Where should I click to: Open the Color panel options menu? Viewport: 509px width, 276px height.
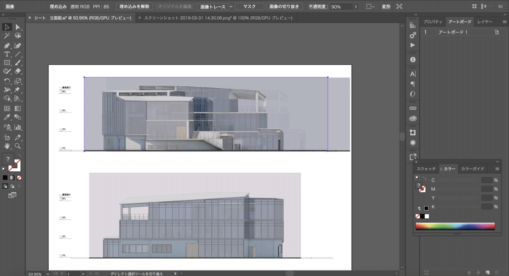[497, 169]
